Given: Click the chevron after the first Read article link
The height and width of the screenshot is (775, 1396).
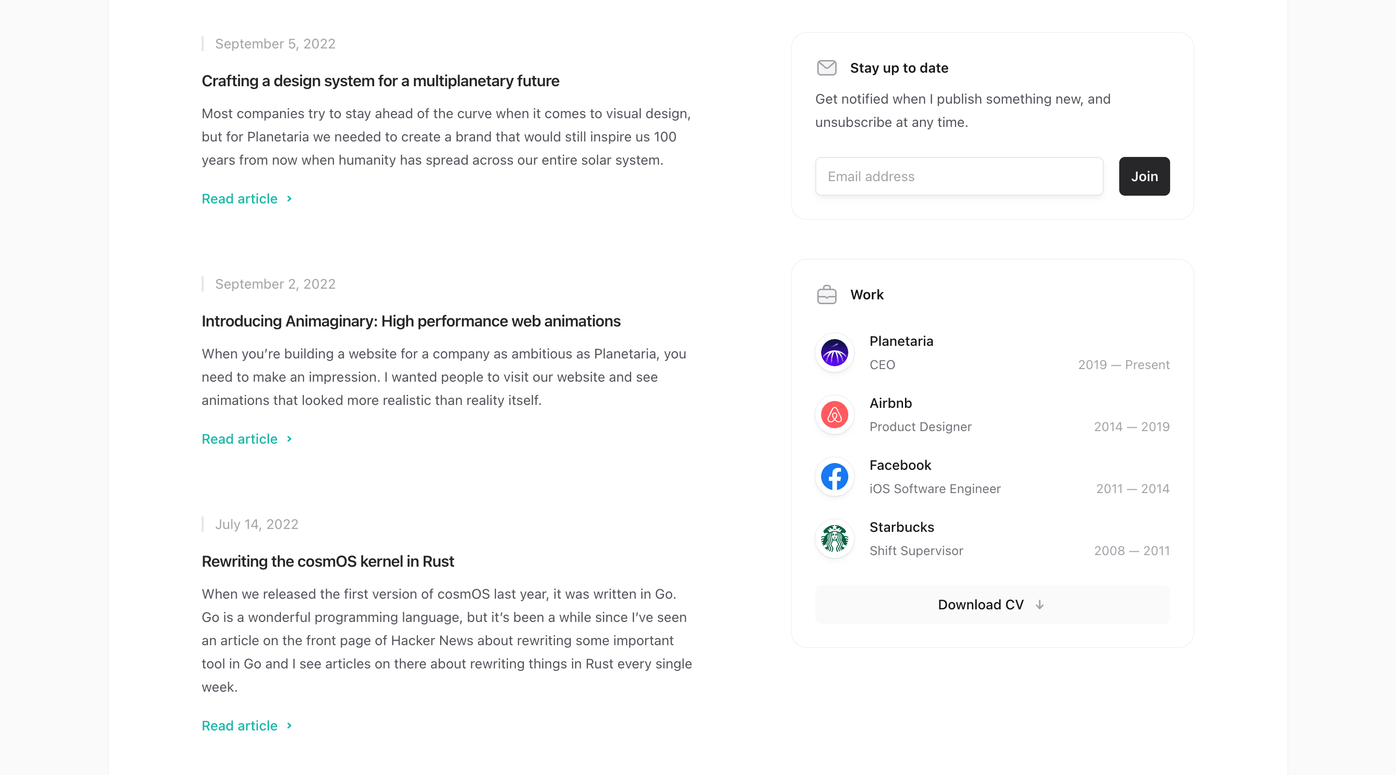Looking at the screenshot, I should click(289, 199).
